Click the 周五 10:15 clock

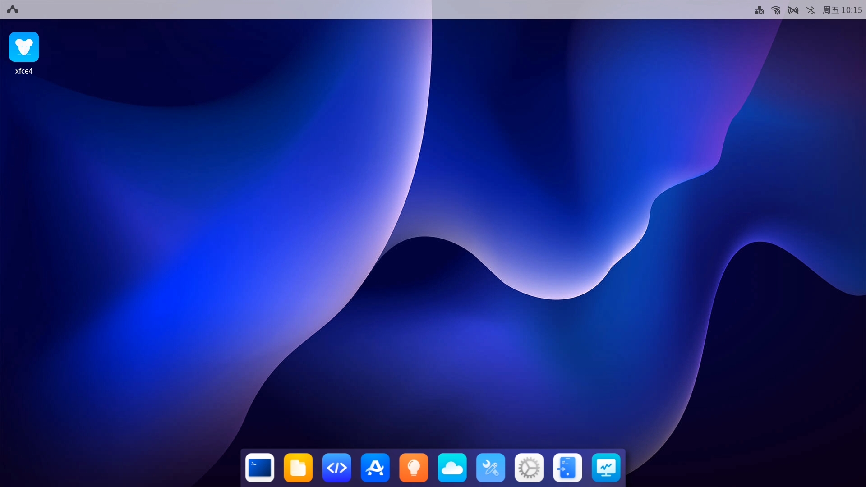(x=842, y=10)
